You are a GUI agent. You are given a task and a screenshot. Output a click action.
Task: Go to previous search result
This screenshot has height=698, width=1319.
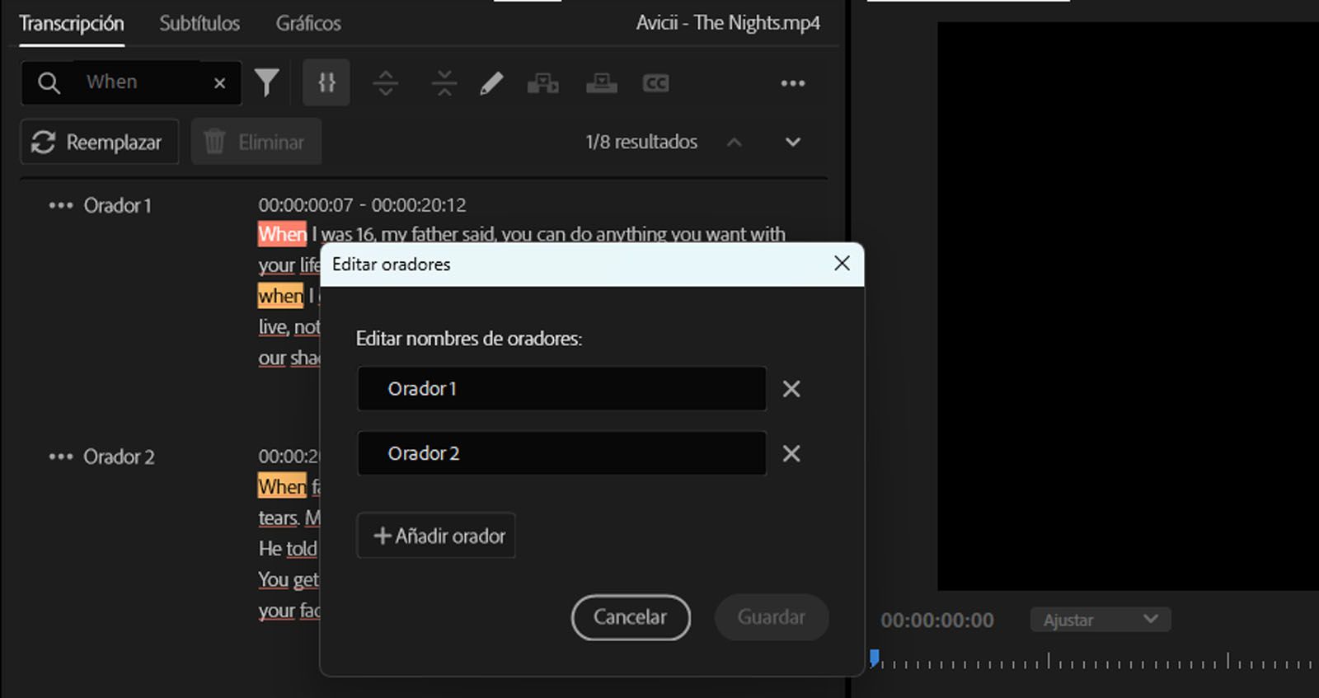pos(734,142)
